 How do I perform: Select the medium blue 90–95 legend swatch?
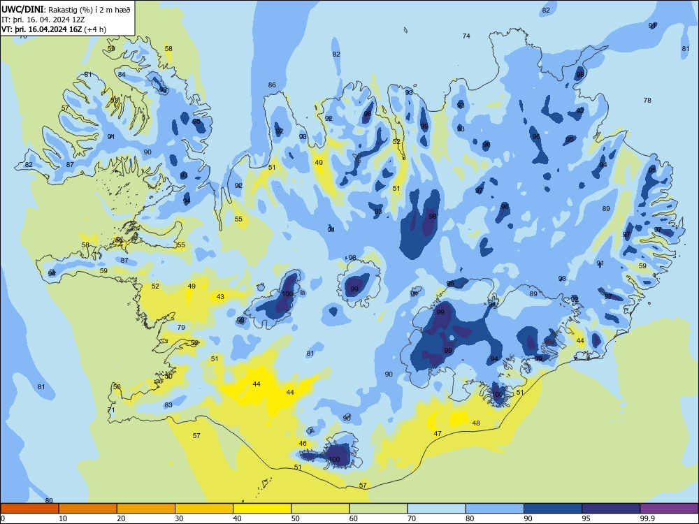point(553,509)
